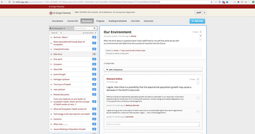
Task: Click the search magnifier in the post search
Action: pyautogui.click(x=95, y=28)
